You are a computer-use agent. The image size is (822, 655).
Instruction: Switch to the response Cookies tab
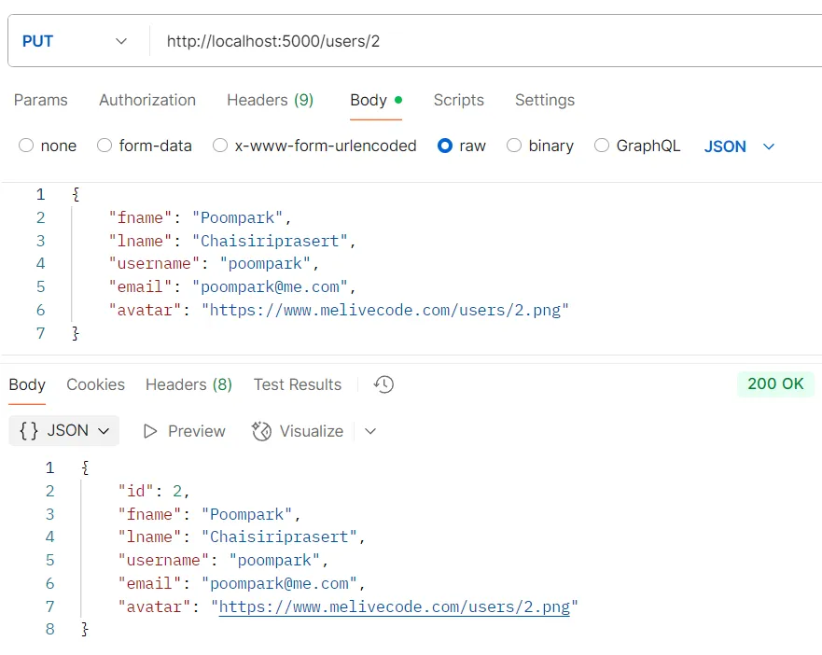point(96,383)
